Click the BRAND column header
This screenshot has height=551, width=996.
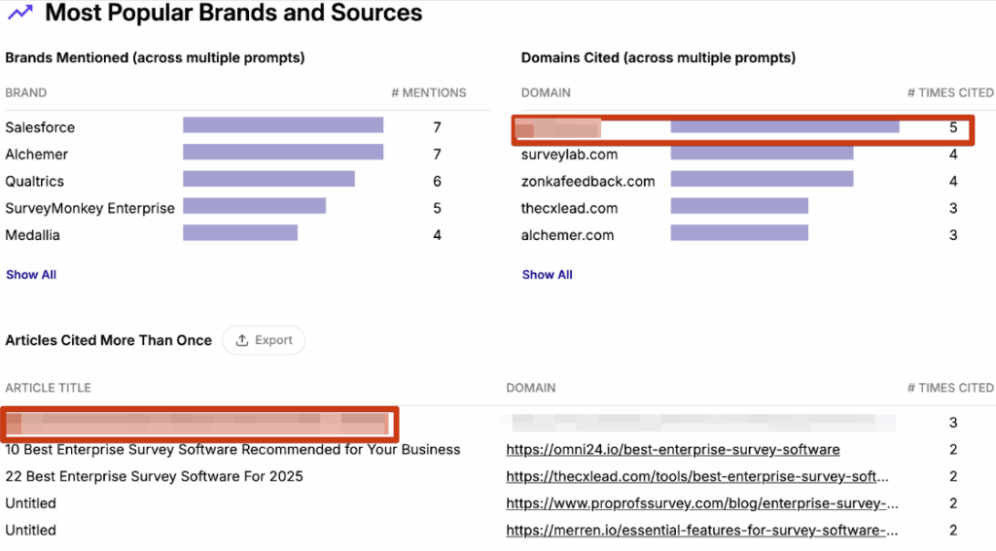(26, 92)
